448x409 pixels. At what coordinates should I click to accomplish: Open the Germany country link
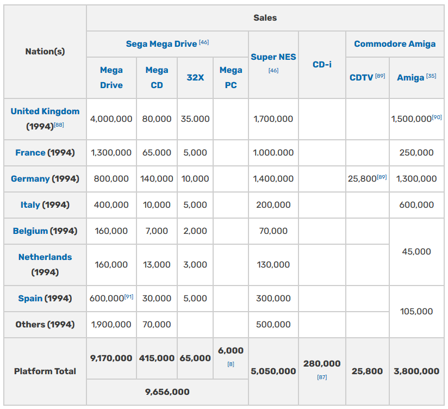point(30,178)
